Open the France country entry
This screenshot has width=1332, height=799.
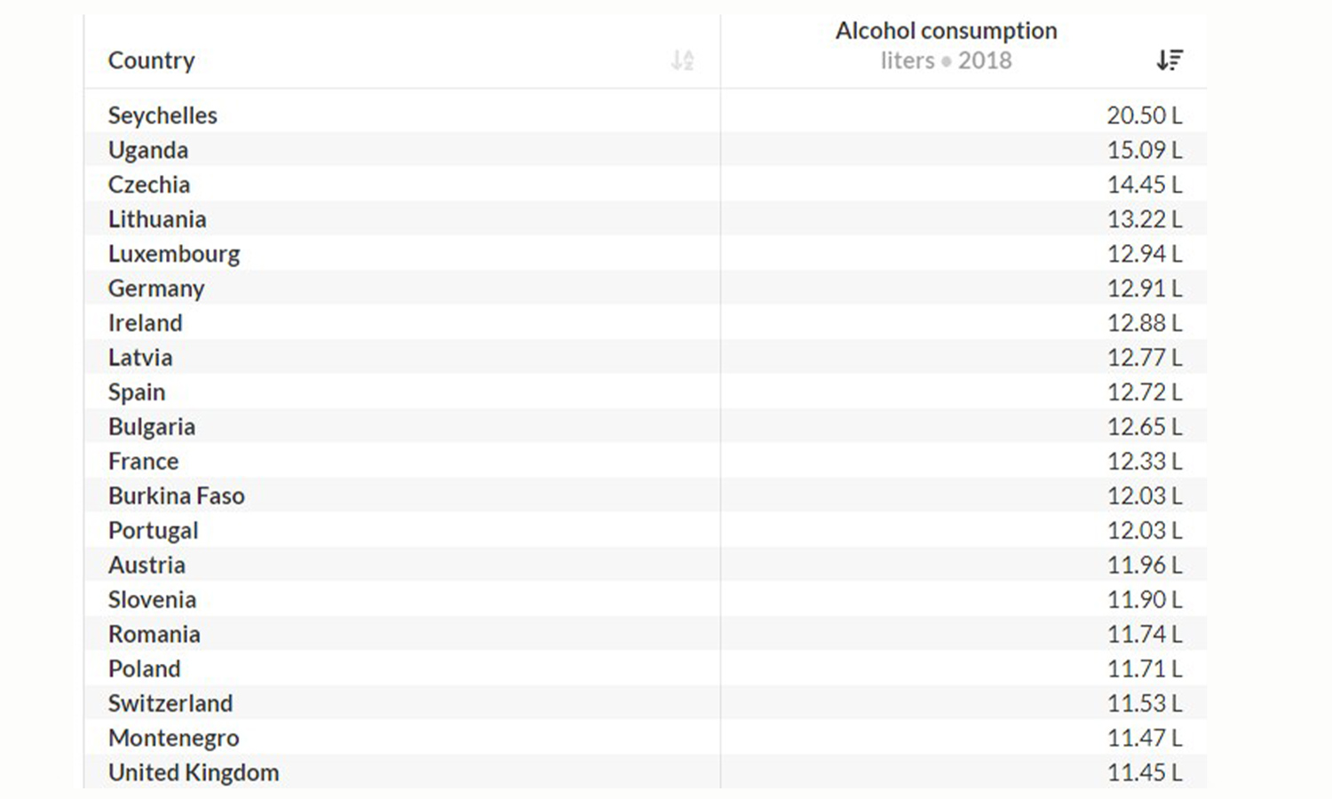coord(143,461)
